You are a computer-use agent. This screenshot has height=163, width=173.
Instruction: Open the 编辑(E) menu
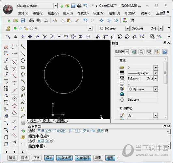coord(38,13)
